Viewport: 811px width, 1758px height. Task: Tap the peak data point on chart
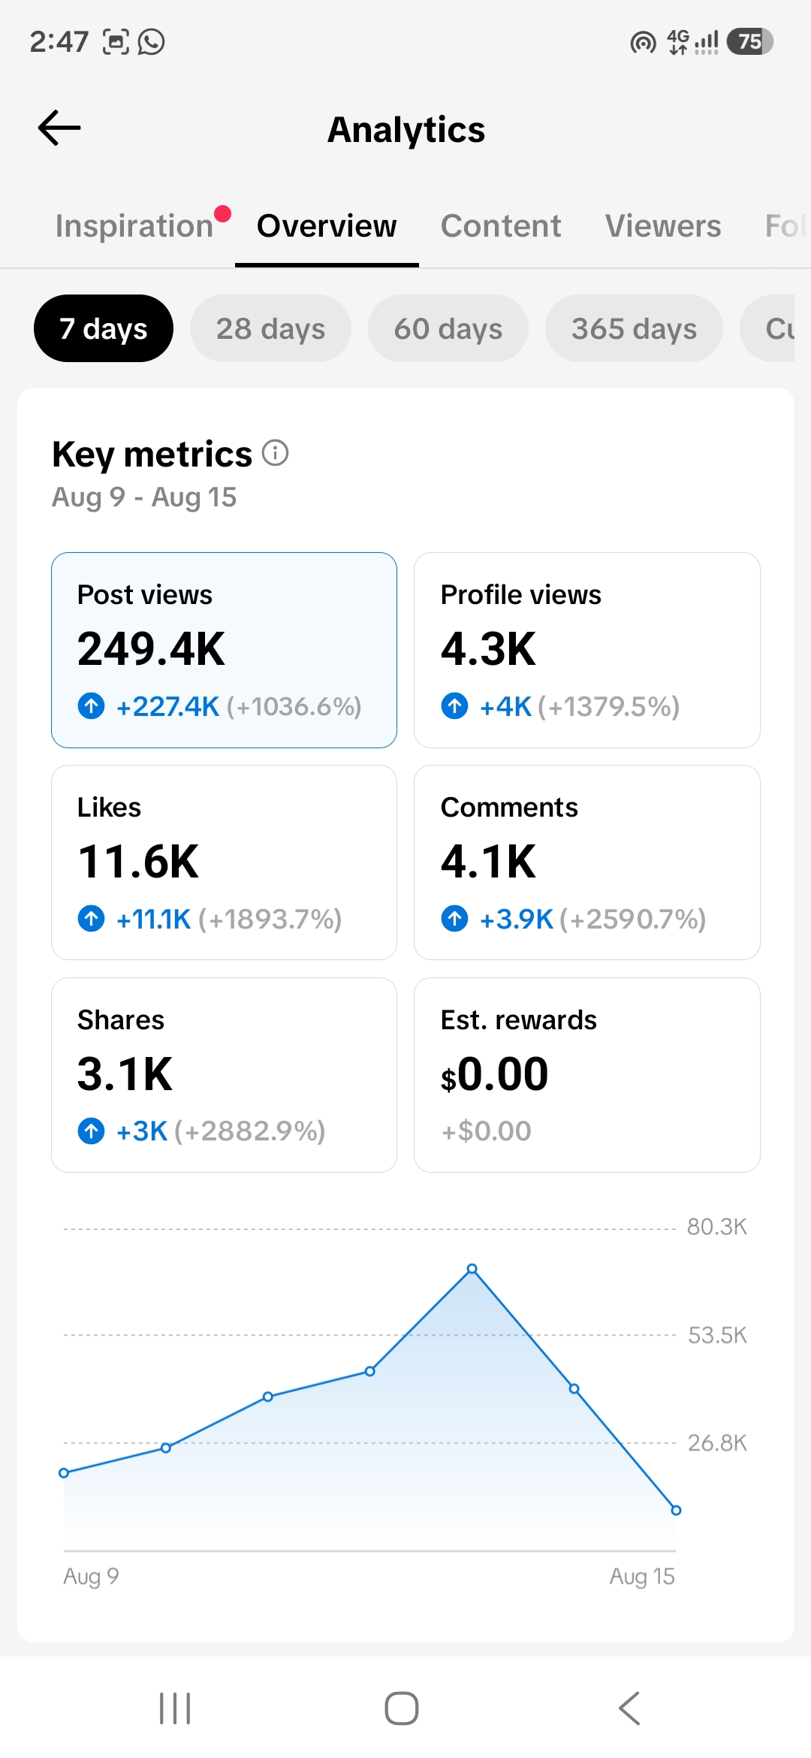(x=472, y=1269)
